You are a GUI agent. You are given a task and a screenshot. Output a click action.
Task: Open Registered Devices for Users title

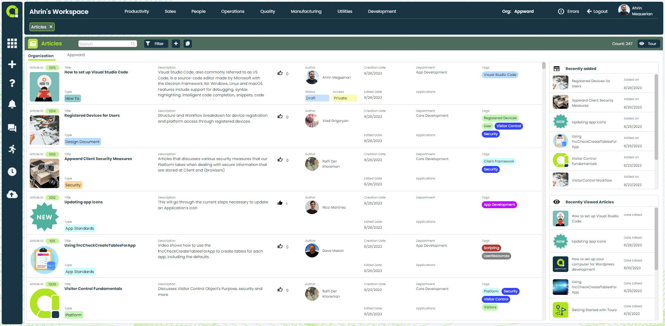pos(92,116)
